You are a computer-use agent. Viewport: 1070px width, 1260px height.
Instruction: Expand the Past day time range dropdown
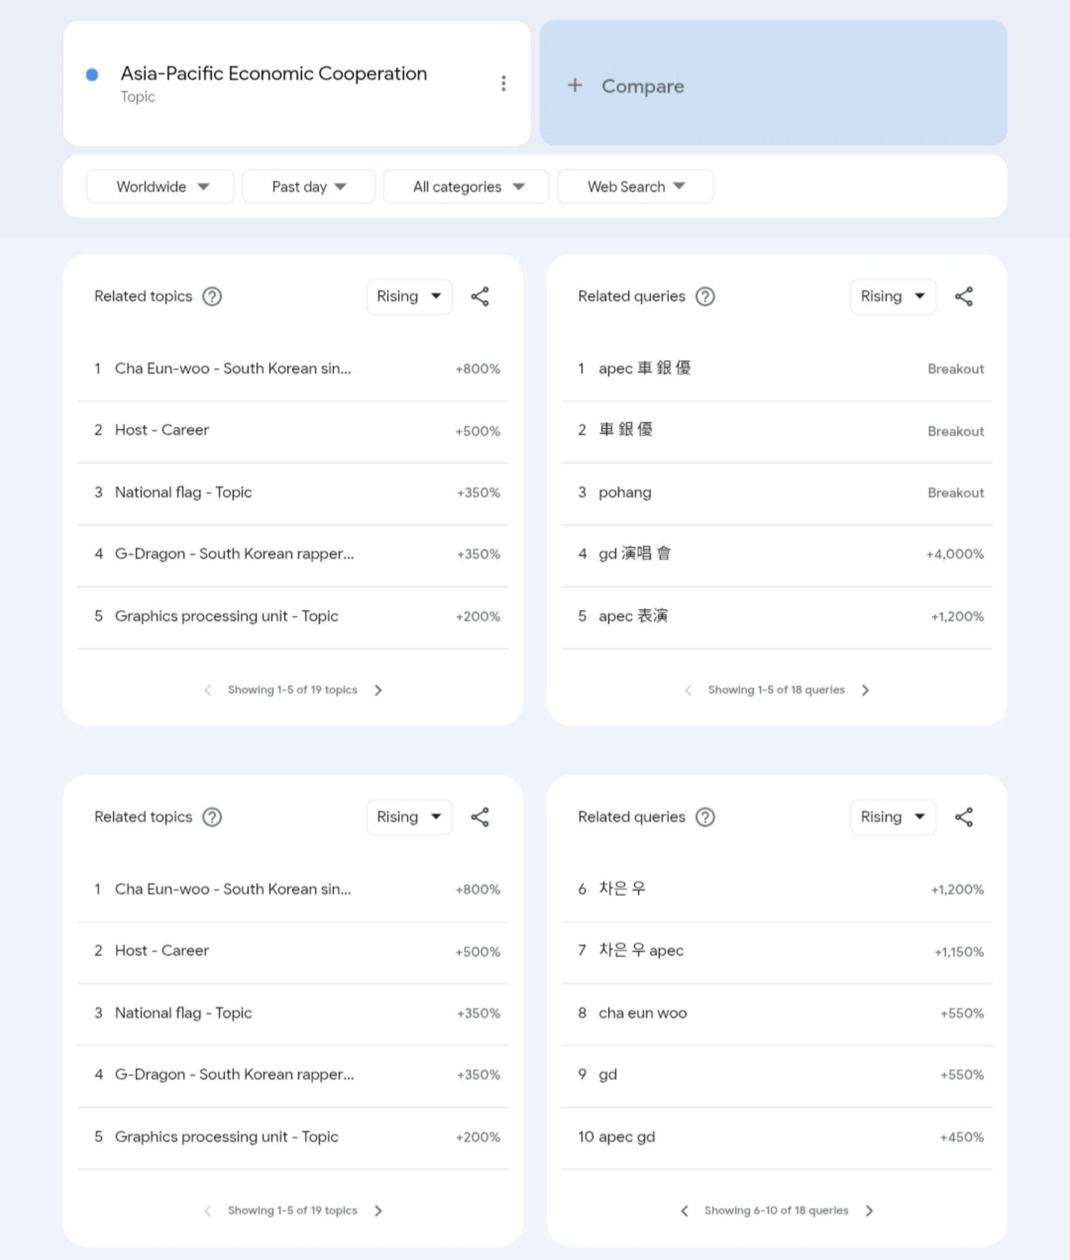(x=308, y=187)
